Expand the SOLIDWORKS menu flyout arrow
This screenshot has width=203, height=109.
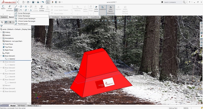coord(18,2)
